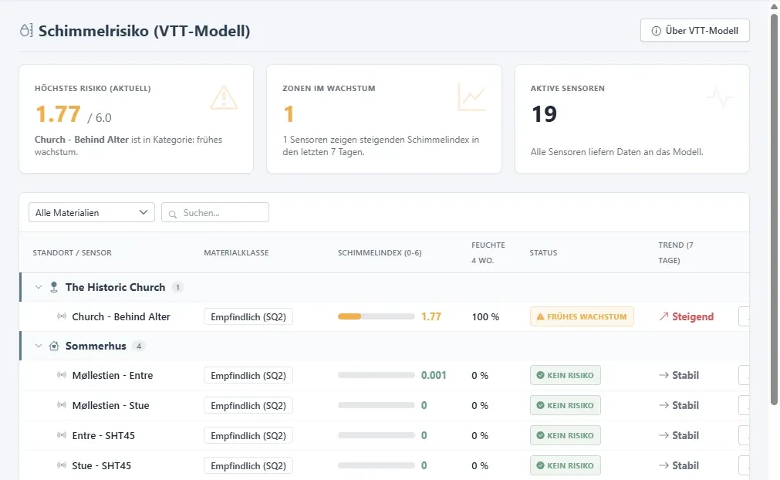Click the Trend (7 Tage) column header
Screen dimensions: 780x480
click(x=676, y=252)
